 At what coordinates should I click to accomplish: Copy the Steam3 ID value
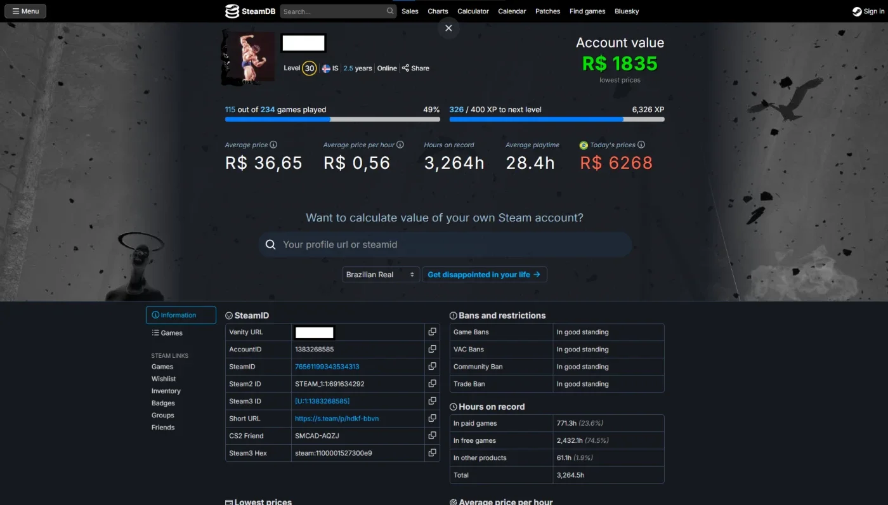pos(432,401)
